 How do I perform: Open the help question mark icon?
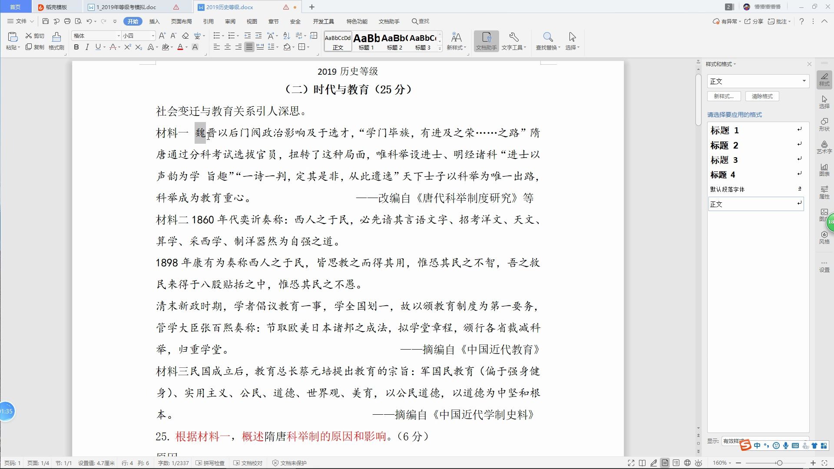[x=801, y=21]
